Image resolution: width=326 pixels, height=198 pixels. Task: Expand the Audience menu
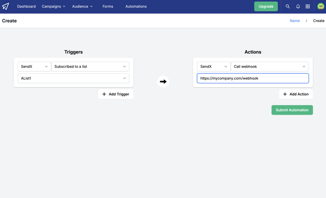(82, 7)
